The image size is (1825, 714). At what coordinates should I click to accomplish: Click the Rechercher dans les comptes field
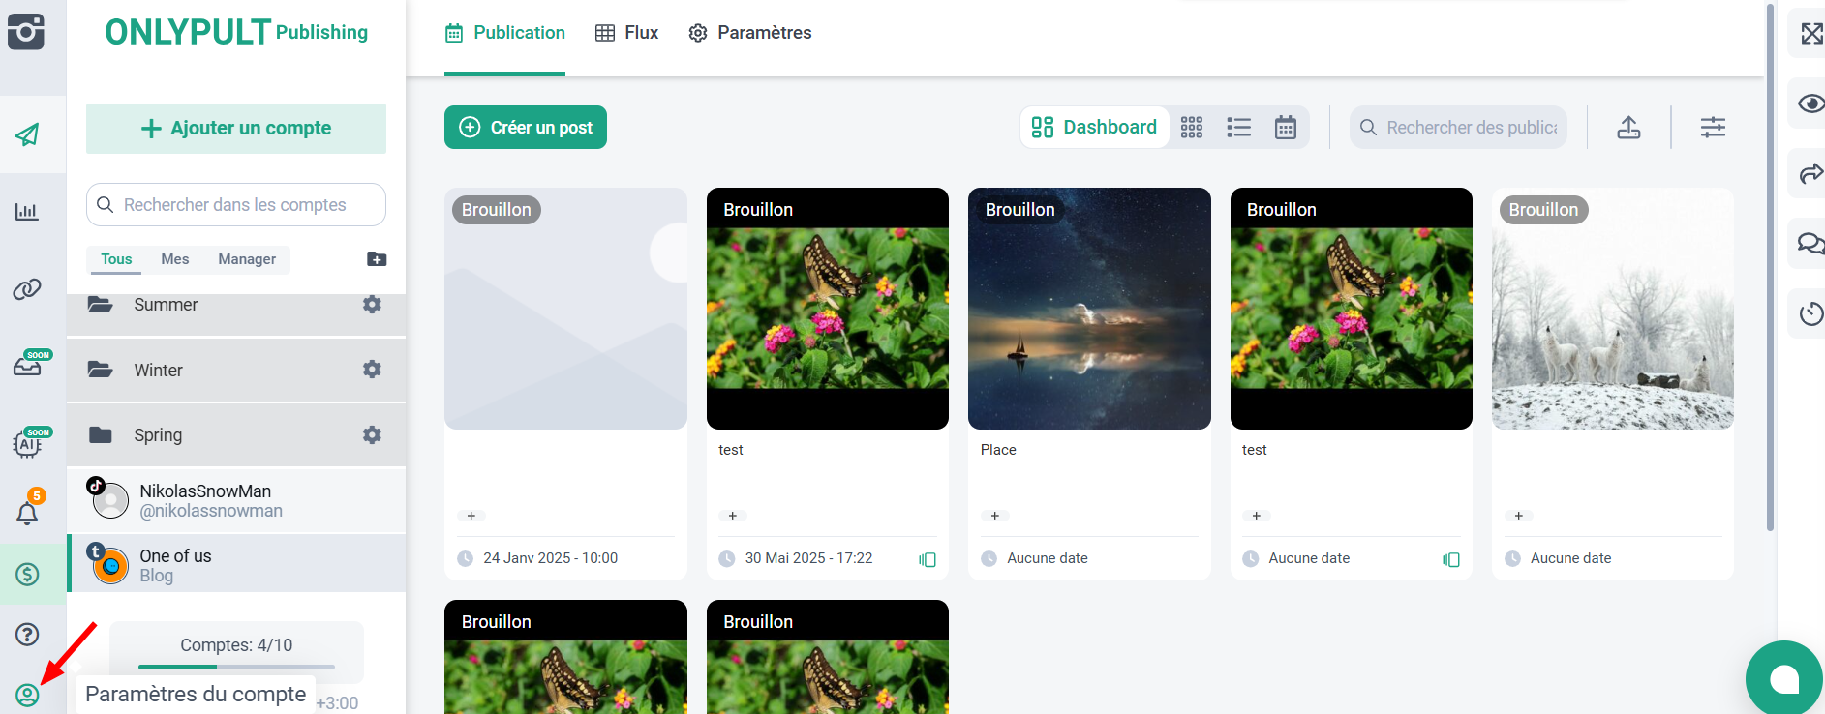click(x=236, y=205)
